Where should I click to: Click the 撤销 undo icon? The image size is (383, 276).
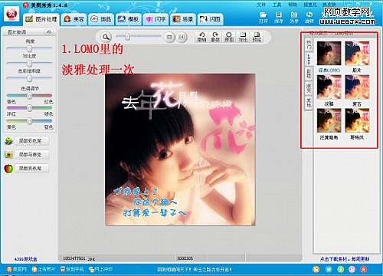(x=201, y=37)
